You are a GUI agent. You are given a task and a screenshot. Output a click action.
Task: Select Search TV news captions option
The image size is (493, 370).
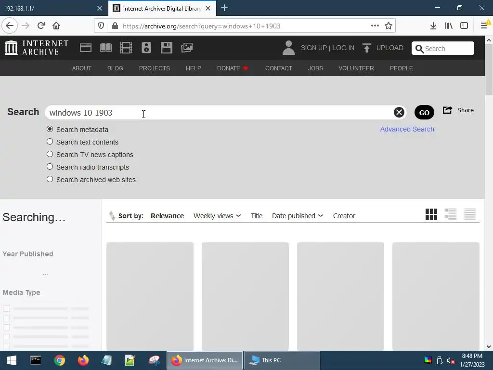[50, 154]
